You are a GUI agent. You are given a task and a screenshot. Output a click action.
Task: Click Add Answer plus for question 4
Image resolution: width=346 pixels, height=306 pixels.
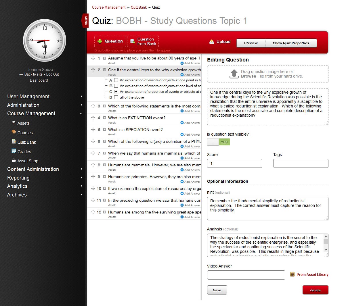click(x=182, y=123)
